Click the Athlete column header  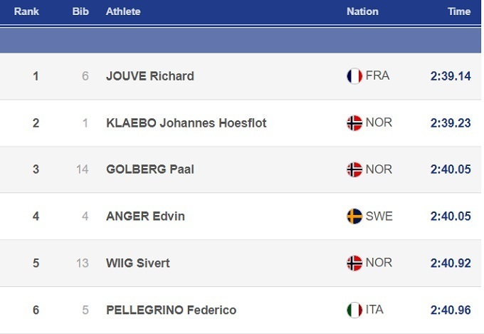pyautogui.click(x=123, y=11)
